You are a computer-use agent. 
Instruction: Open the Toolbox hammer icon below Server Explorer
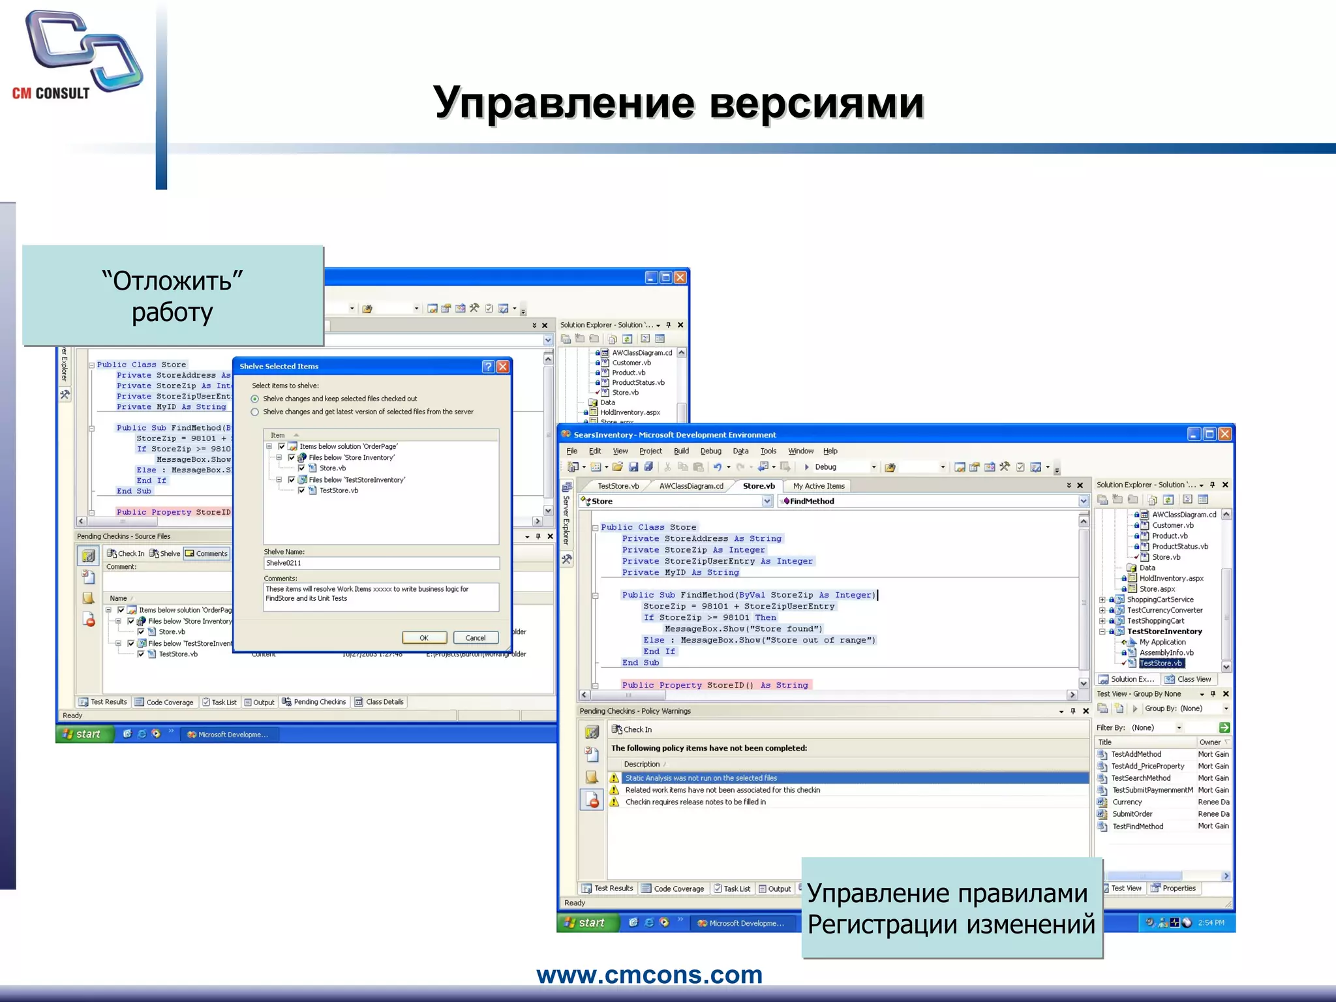566,559
